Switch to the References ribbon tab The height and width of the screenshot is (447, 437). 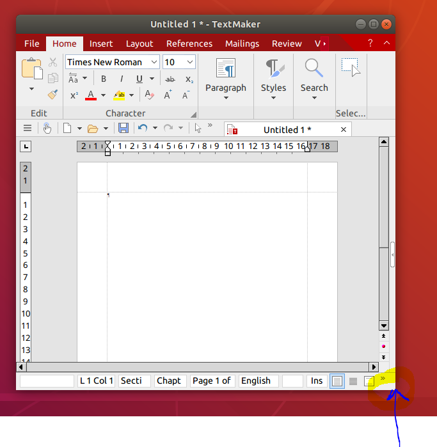189,43
